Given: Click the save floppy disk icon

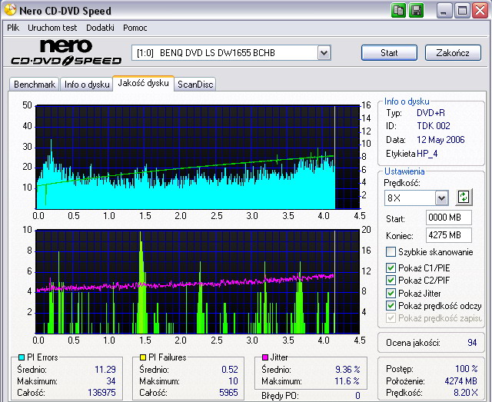Looking at the screenshot, I should point(417,11).
